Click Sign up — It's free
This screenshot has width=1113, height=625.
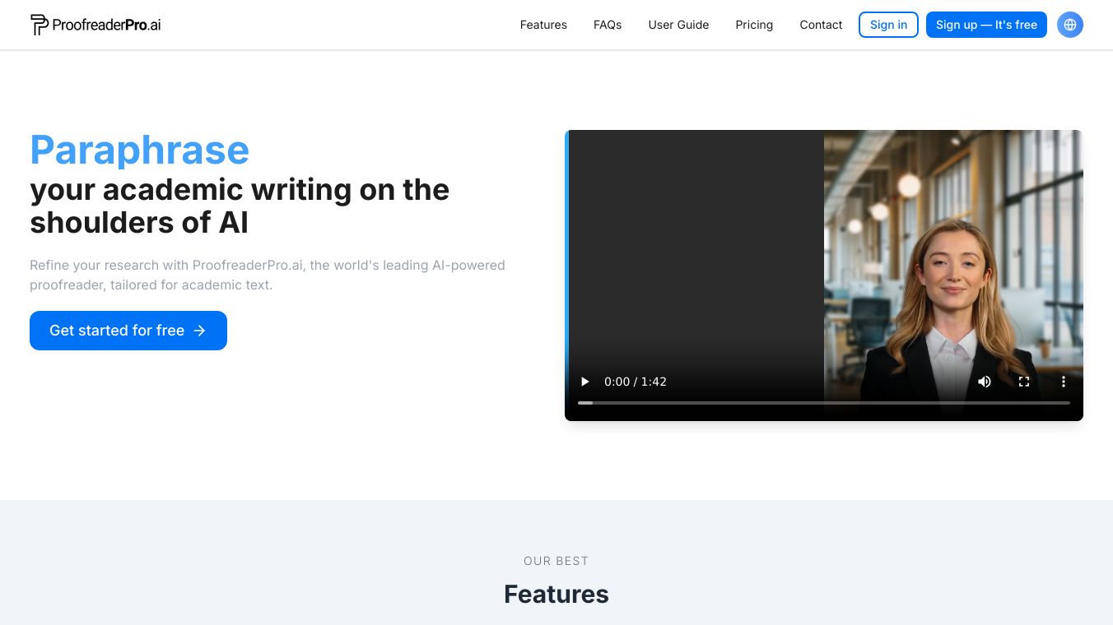point(986,25)
